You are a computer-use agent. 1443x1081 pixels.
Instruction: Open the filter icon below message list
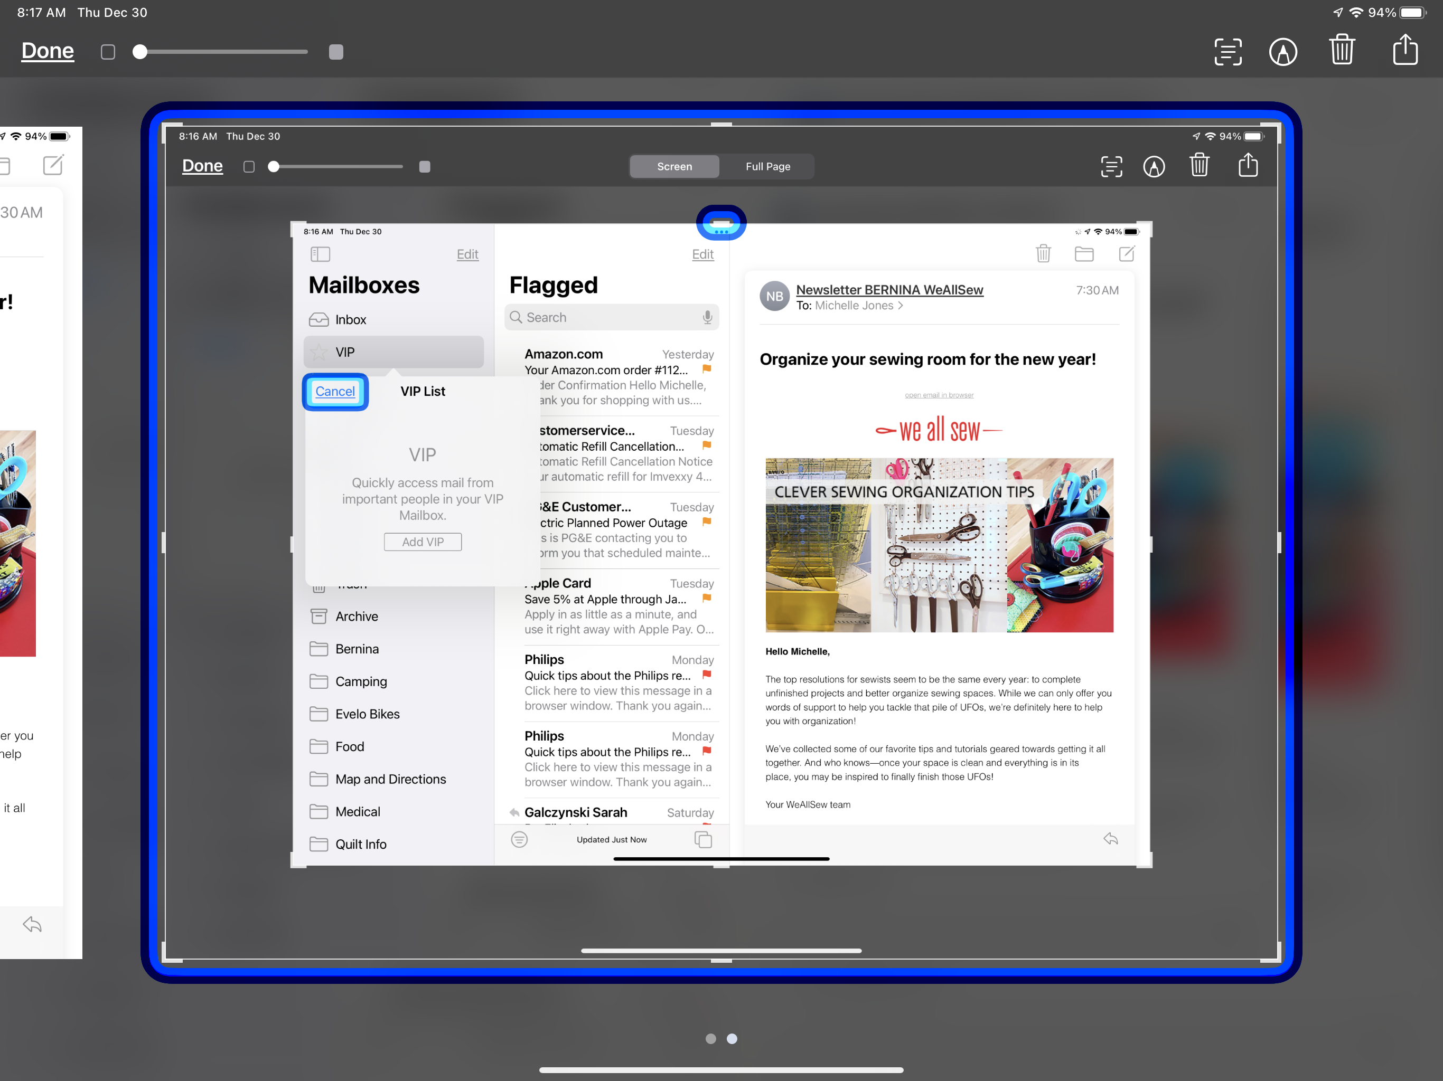pos(519,839)
